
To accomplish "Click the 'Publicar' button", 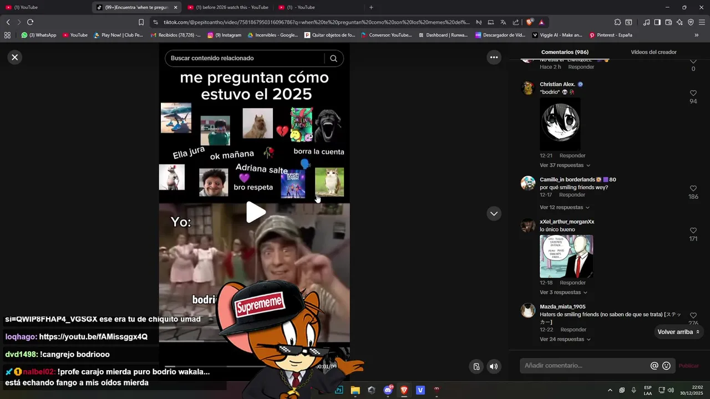I will pyautogui.click(x=688, y=366).
